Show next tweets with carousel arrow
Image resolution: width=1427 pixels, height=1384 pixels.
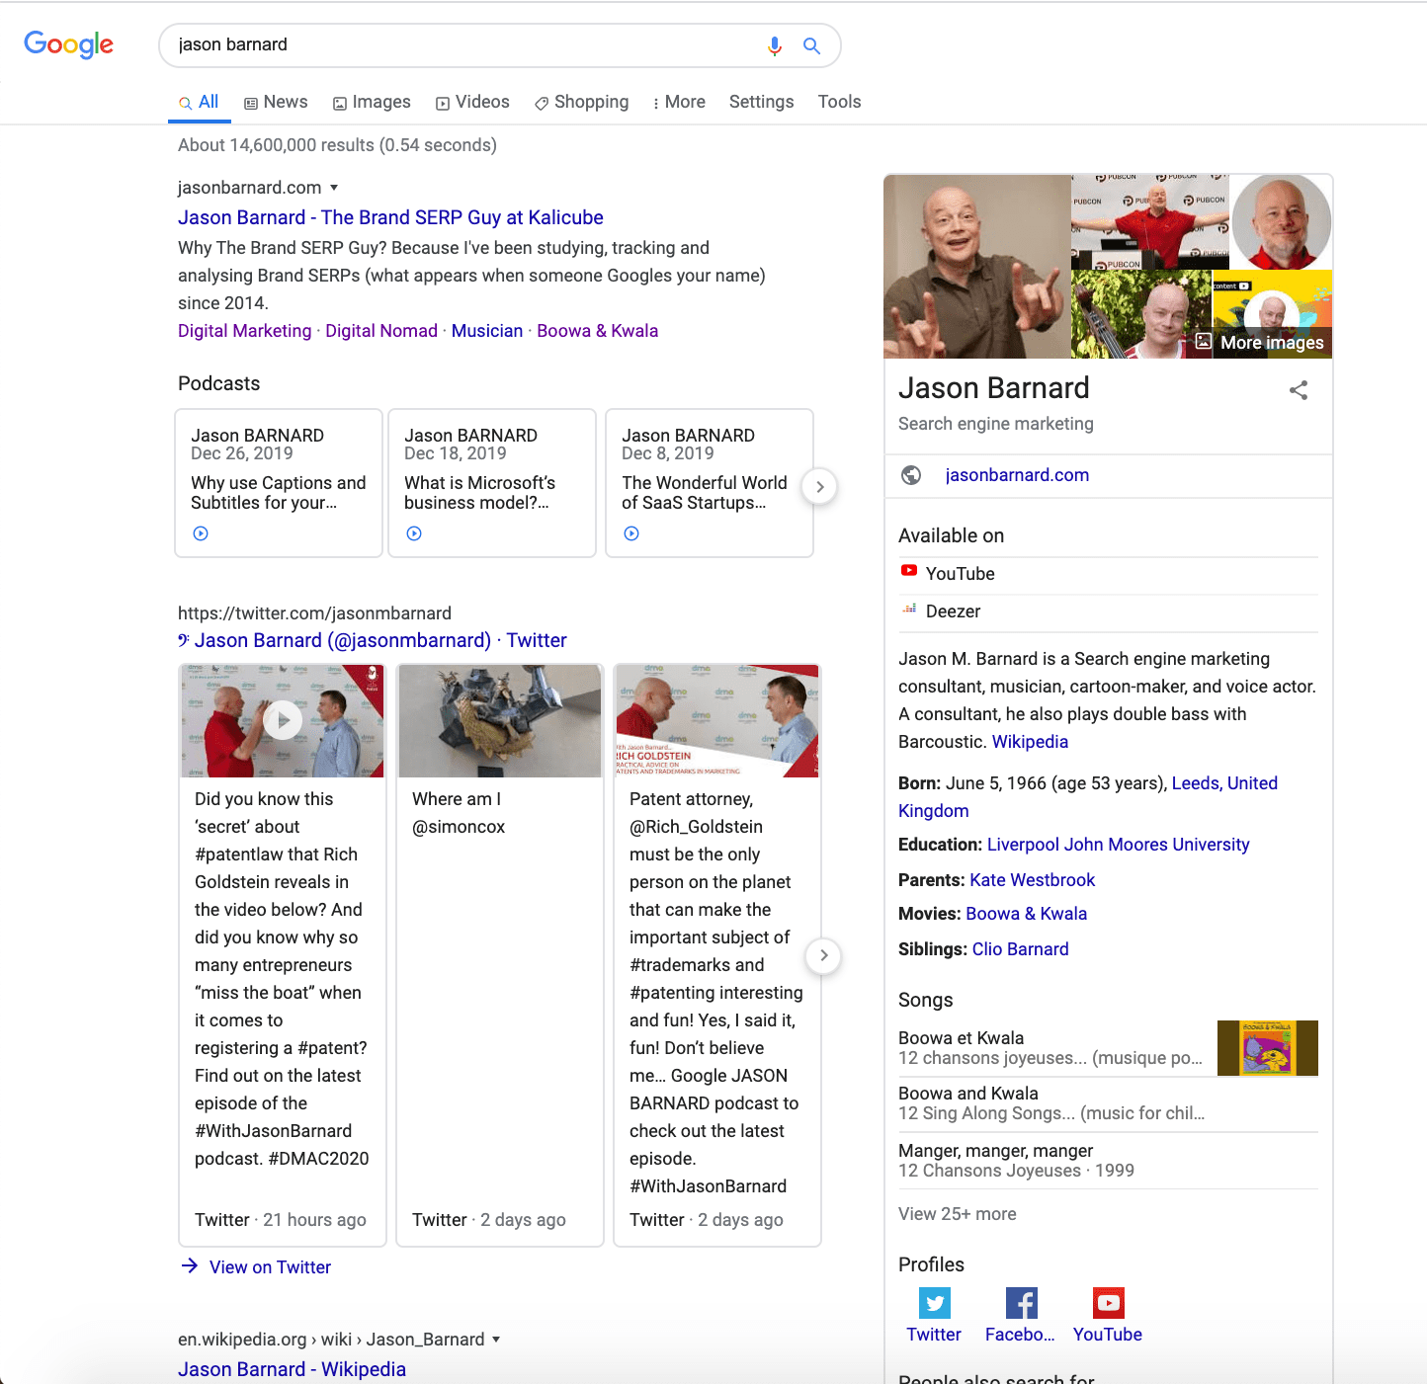(x=823, y=955)
